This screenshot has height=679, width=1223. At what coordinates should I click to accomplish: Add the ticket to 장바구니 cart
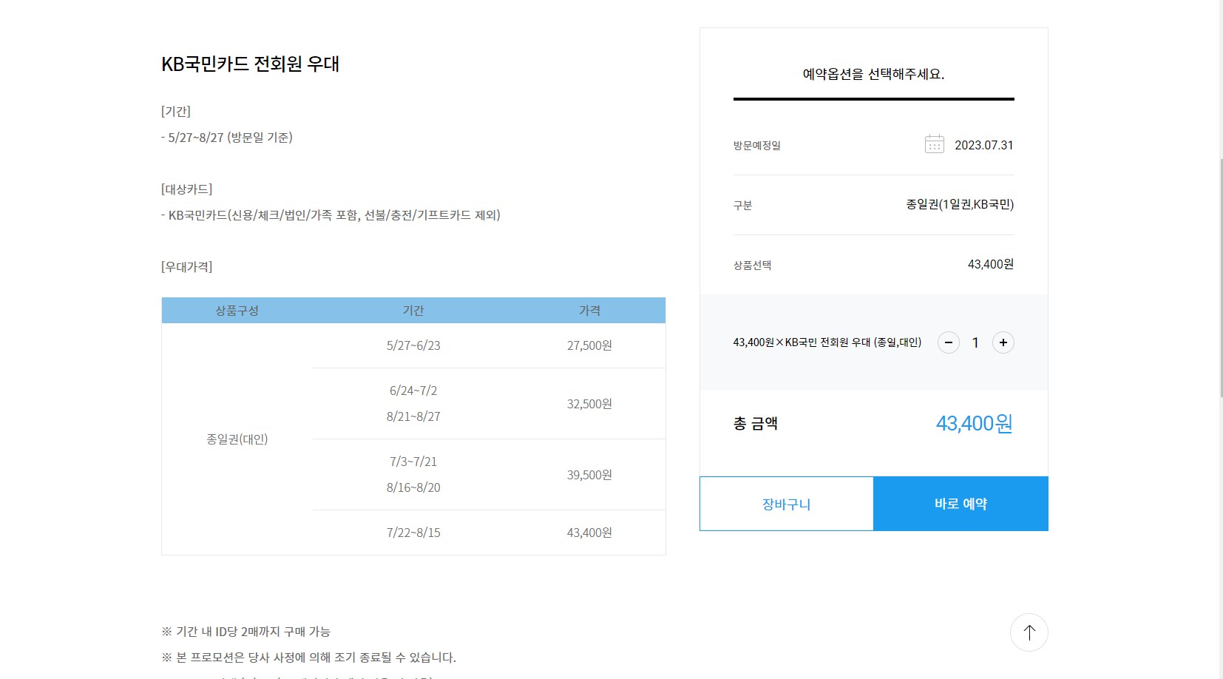pos(787,504)
